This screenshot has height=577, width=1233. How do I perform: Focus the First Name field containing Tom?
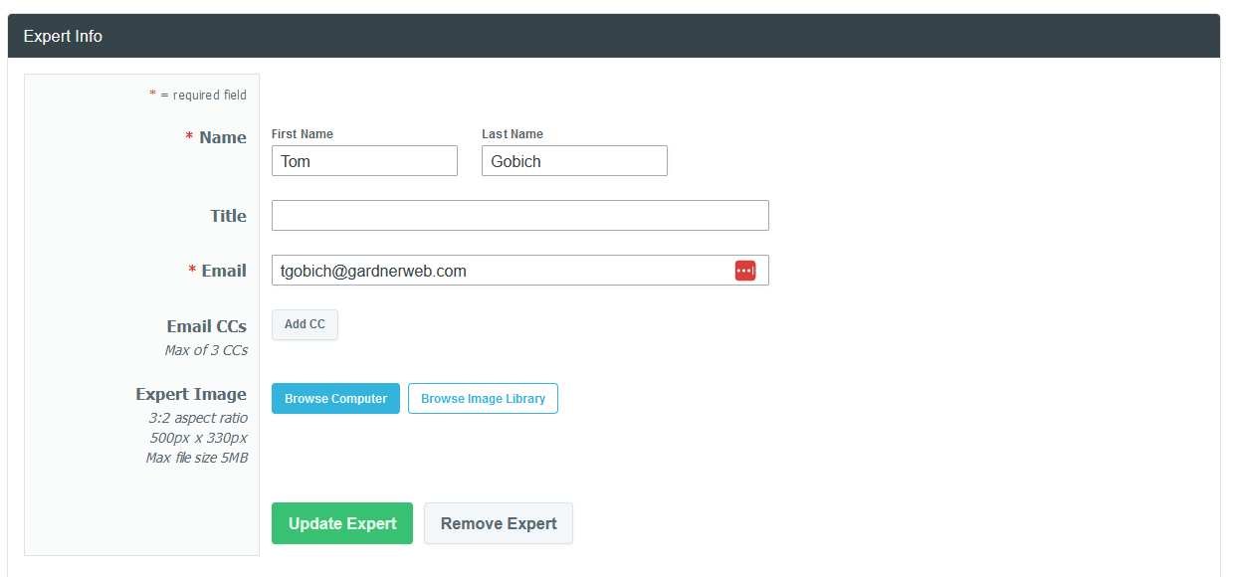(364, 161)
